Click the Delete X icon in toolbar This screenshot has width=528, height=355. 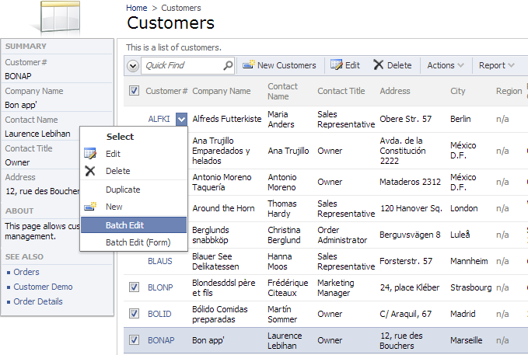[x=378, y=65]
